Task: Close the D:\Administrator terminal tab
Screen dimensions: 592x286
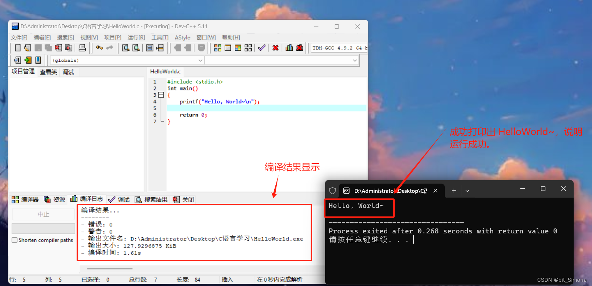Action: pos(435,191)
